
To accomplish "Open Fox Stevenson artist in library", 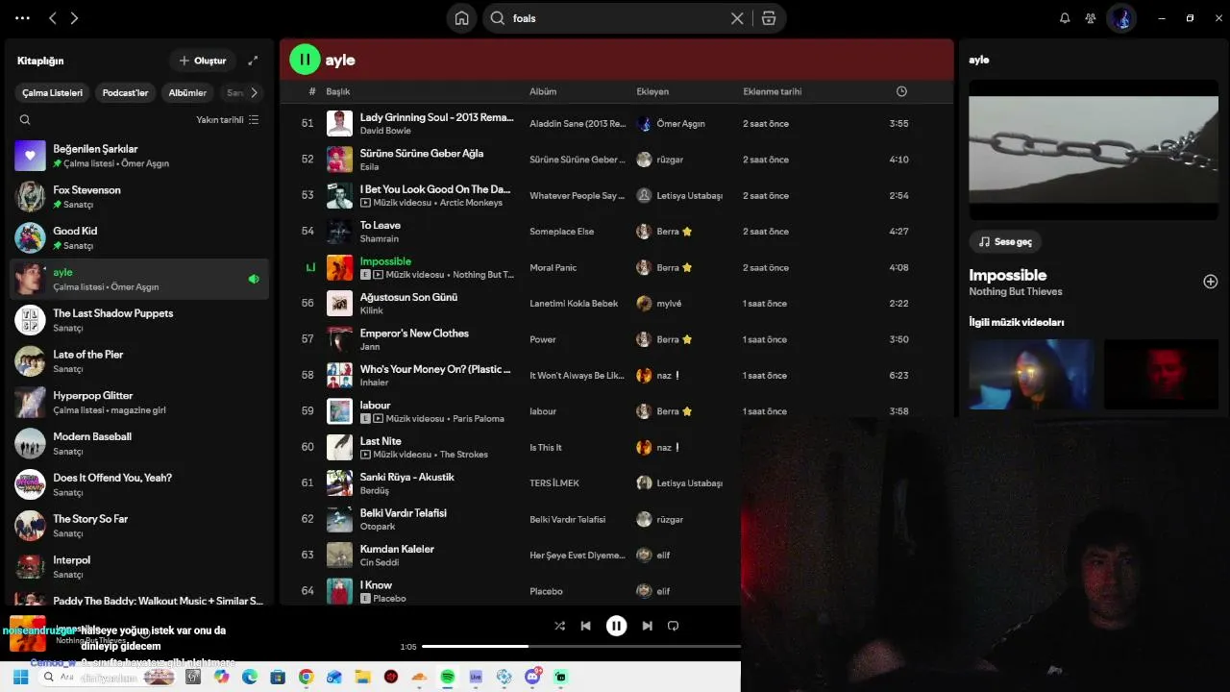I will (x=139, y=197).
